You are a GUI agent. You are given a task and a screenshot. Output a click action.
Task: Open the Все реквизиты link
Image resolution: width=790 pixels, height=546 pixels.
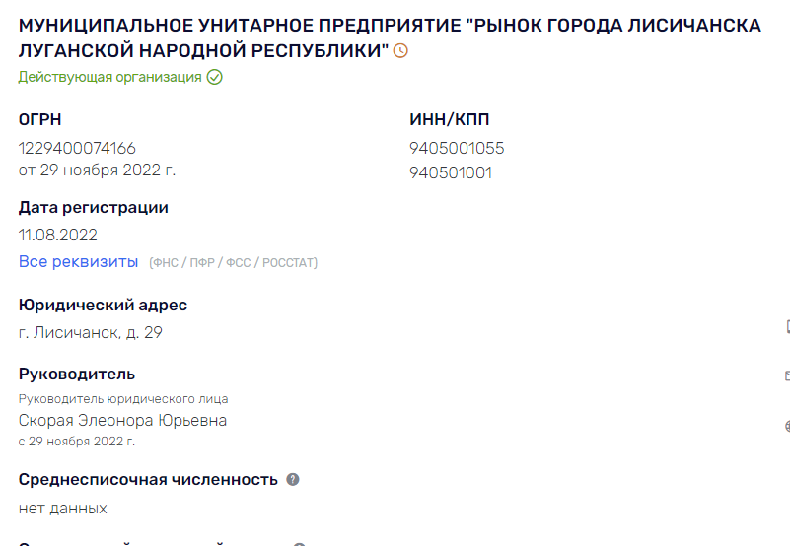click(79, 262)
